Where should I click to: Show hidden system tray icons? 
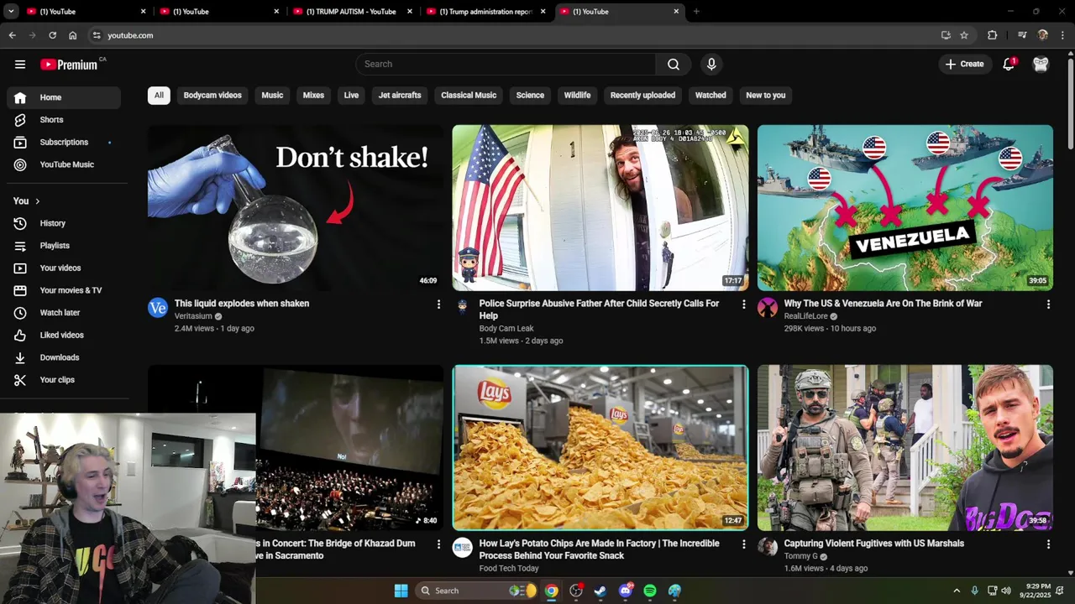[x=956, y=591]
